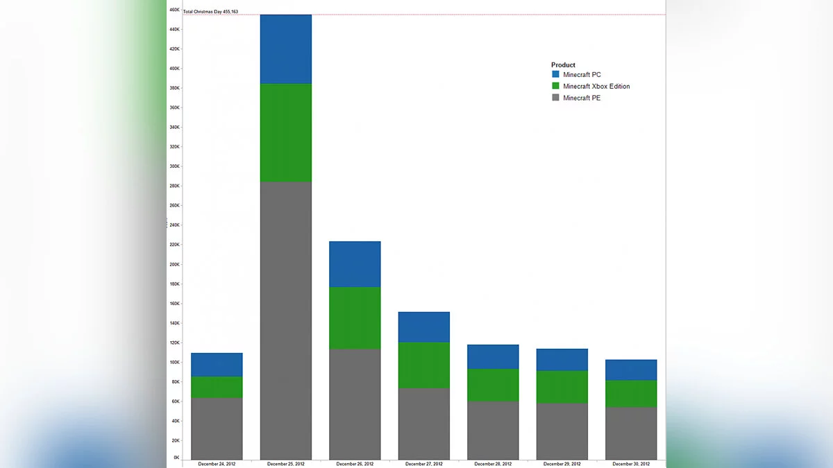Pick the gray PE segment for December 27
The image size is (833, 468).
423,423
